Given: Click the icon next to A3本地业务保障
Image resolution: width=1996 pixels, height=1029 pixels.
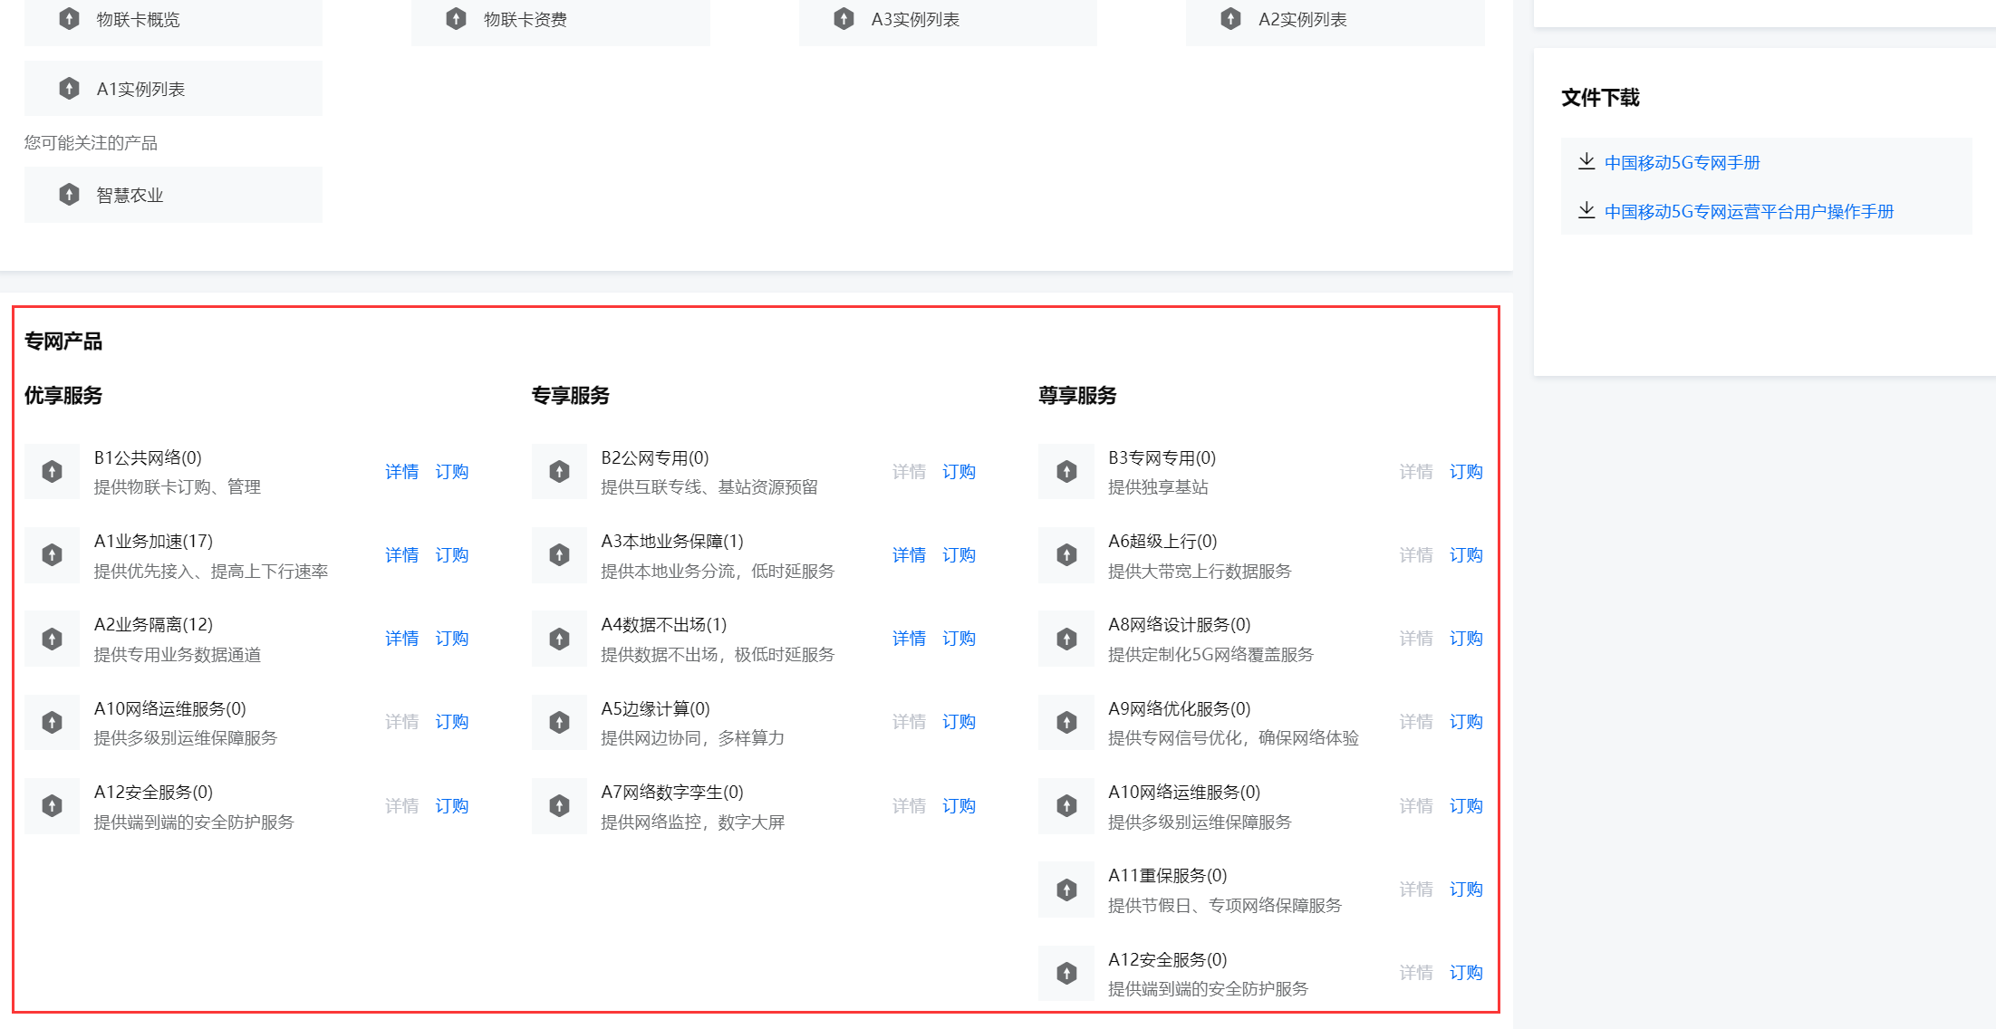Looking at the screenshot, I should coord(560,555).
